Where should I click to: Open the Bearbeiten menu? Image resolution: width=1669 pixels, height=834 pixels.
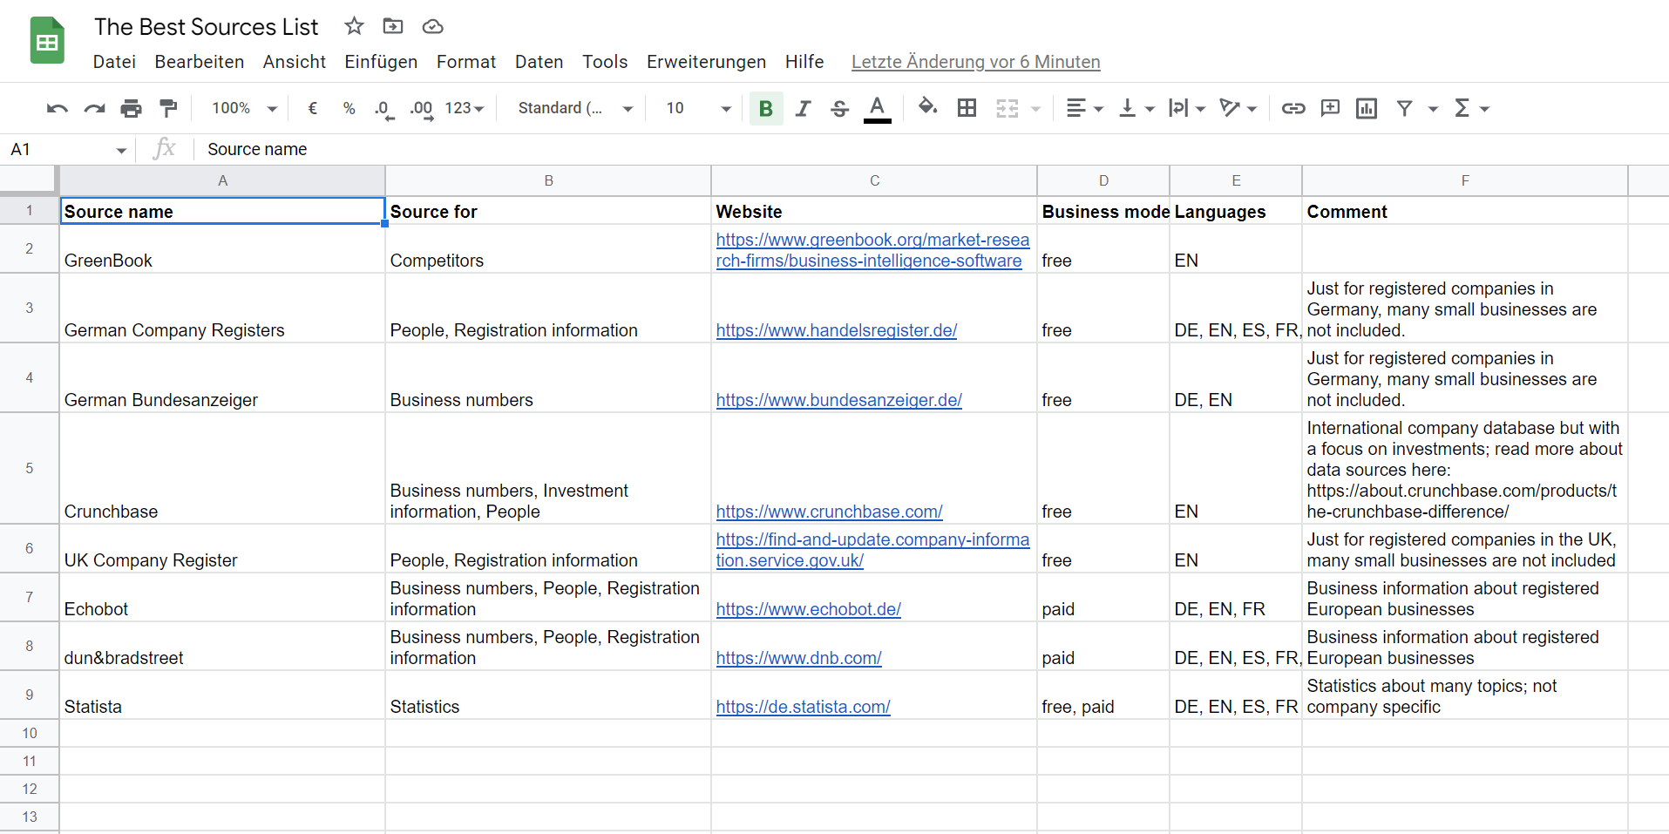pyautogui.click(x=200, y=62)
